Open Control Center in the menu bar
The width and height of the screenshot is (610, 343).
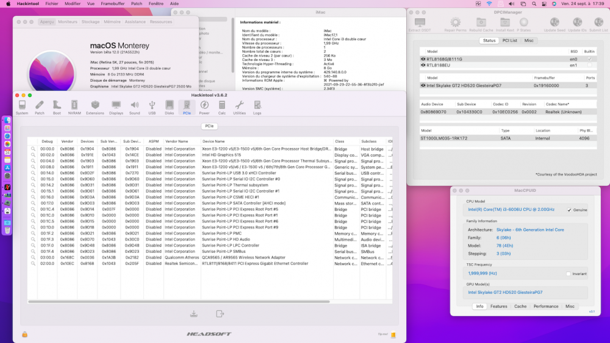[544, 4]
